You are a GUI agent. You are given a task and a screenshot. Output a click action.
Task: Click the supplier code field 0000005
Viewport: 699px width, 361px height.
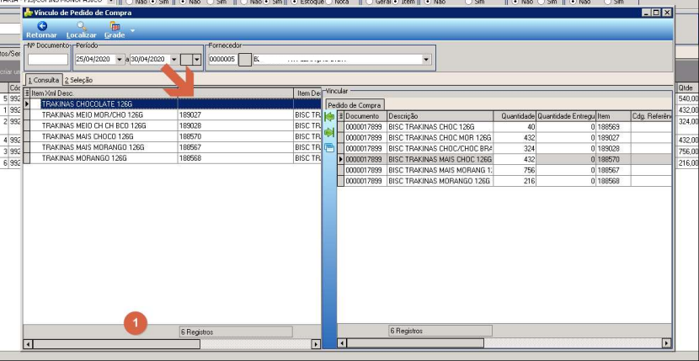pyautogui.click(x=222, y=59)
